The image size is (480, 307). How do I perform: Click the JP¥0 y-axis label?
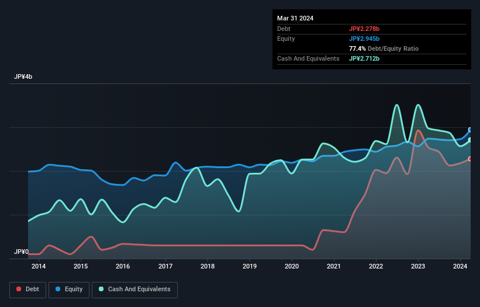(x=21, y=252)
